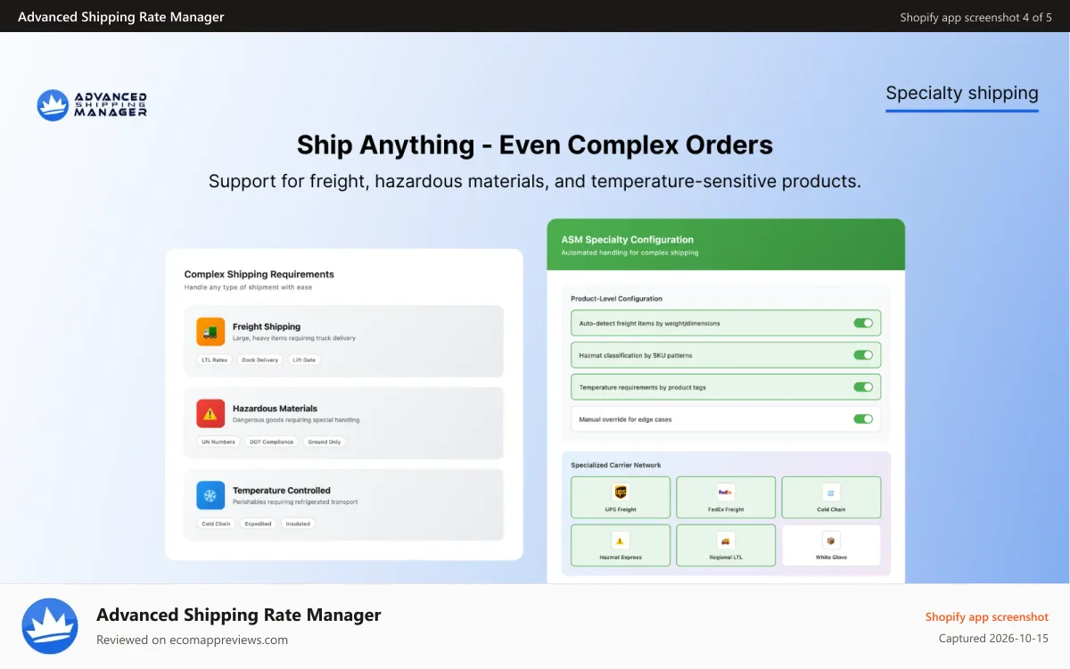Click 'Captured 2026-10-15' text
The image size is (1070, 669).
coord(993,639)
